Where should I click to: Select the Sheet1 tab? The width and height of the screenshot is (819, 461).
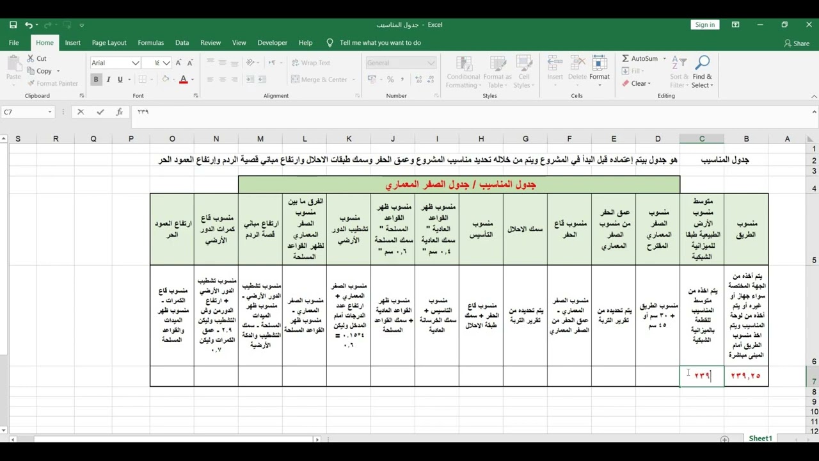(x=761, y=439)
